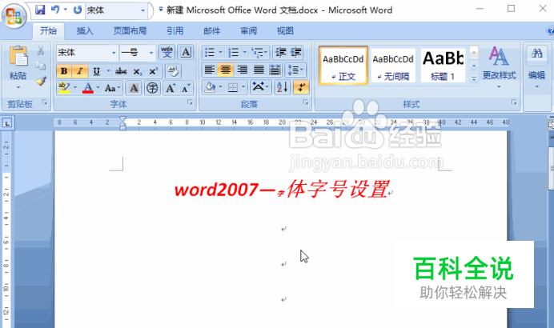Click the Paste clipboard icon
The height and width of the screenshot is (328, 554).
coord(18,56)
